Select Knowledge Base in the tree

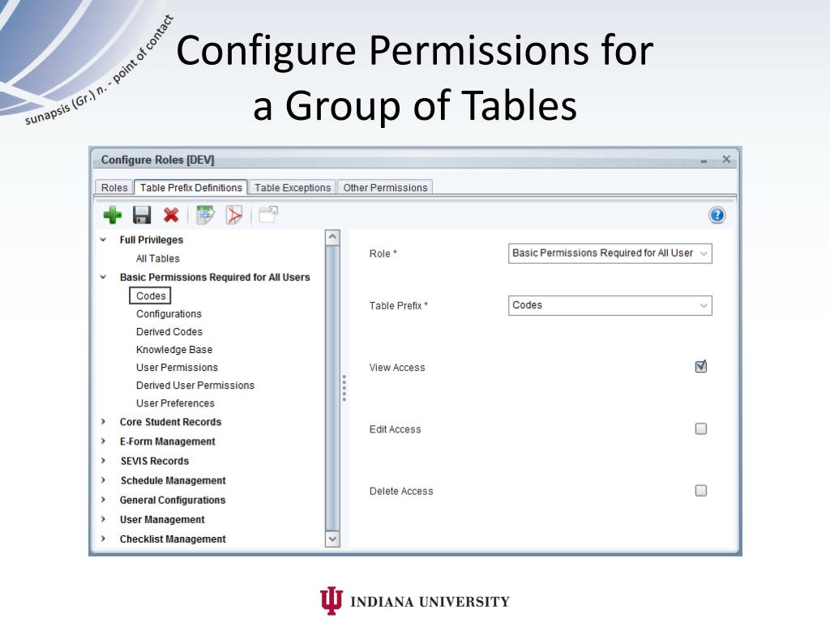pyautogui.click(x=174, y=350)
